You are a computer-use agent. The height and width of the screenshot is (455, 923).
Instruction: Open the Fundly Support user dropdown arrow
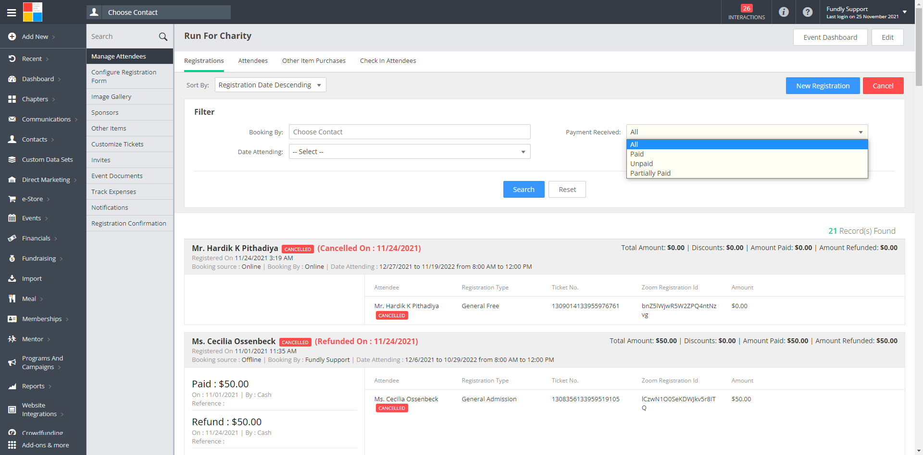tap(905, 12)
